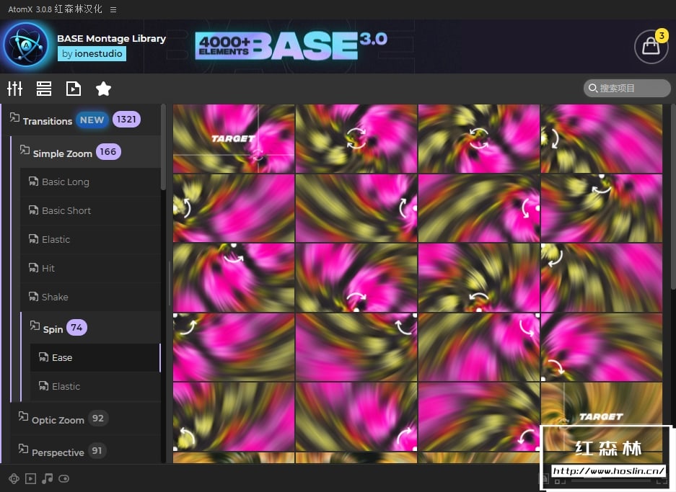Collapse the Transitions category

pyautogui.click(x=14, y=117)
